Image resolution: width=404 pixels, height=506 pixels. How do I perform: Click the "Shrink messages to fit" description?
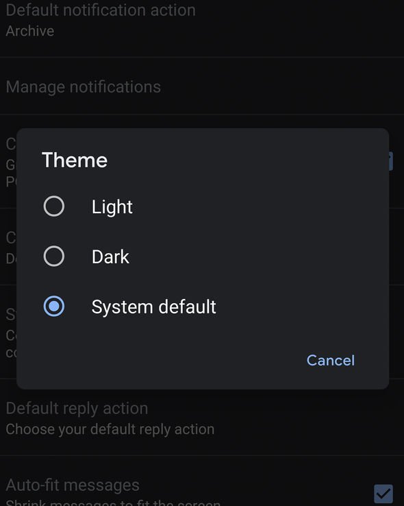[x=113, y=503]
